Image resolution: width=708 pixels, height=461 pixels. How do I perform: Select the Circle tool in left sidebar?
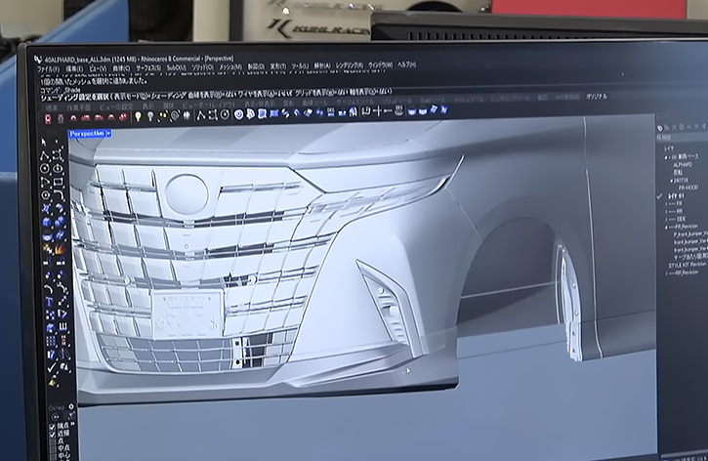click(x=44, y=169)
